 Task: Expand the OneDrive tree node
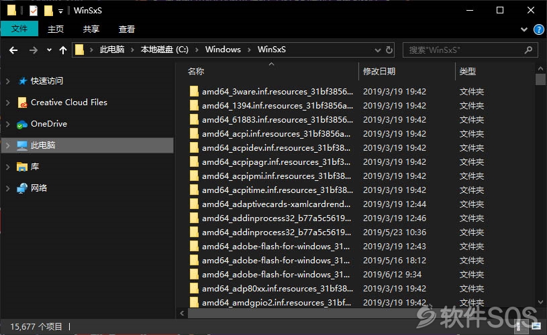pyautogui.click(x=7, y=124)
